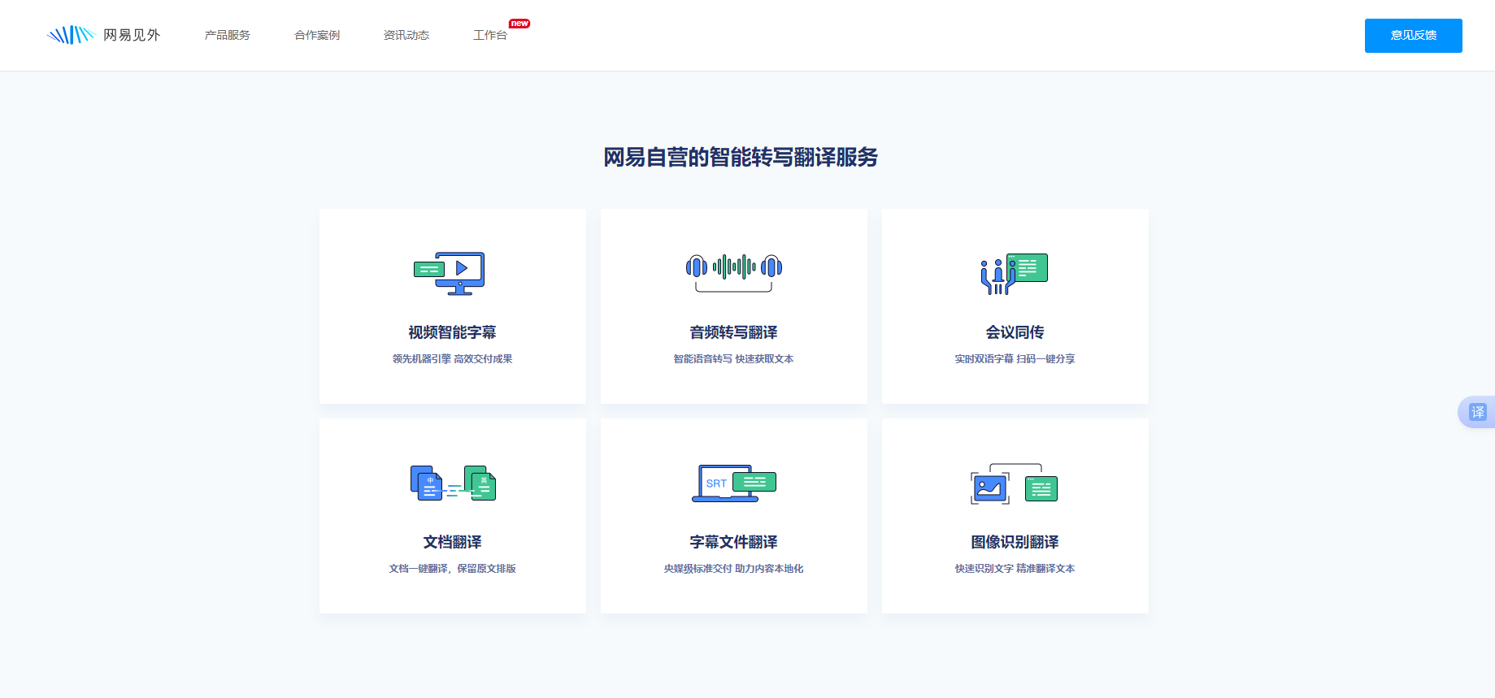Viewport: 1495px width, 698px height.
Task: Click text 智能语音转写 快速获取文本
Action: click(734, 359)
